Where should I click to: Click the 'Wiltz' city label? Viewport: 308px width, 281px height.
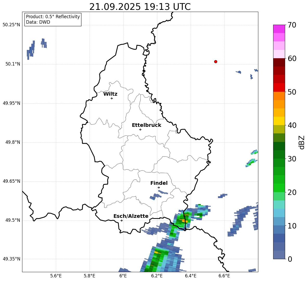point(110,94)
